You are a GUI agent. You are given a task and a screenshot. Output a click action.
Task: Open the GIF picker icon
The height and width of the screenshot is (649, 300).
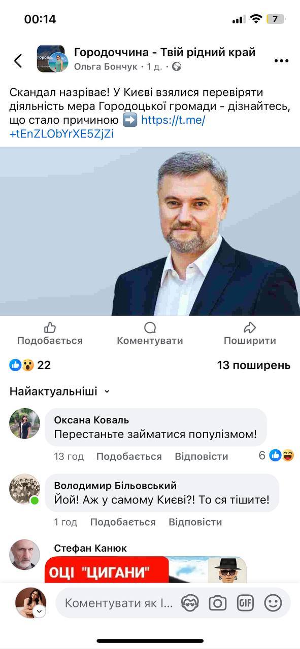[x=245, y=603]
